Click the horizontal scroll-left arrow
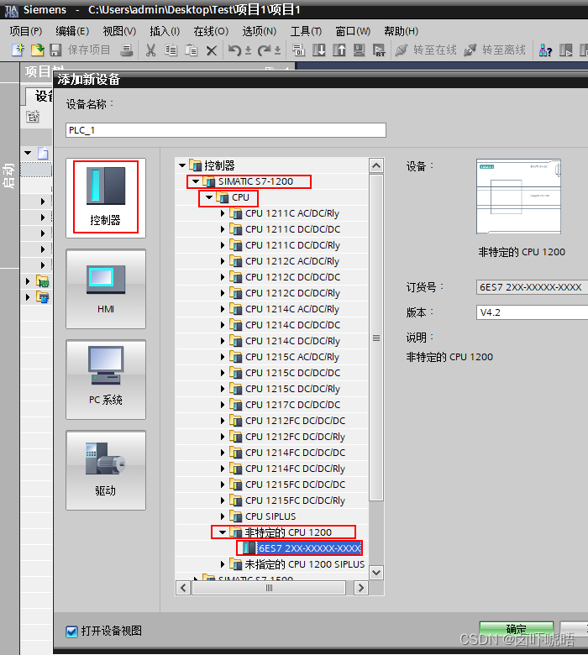The height and width of the screenshot is (655, 588). (183, 588)
